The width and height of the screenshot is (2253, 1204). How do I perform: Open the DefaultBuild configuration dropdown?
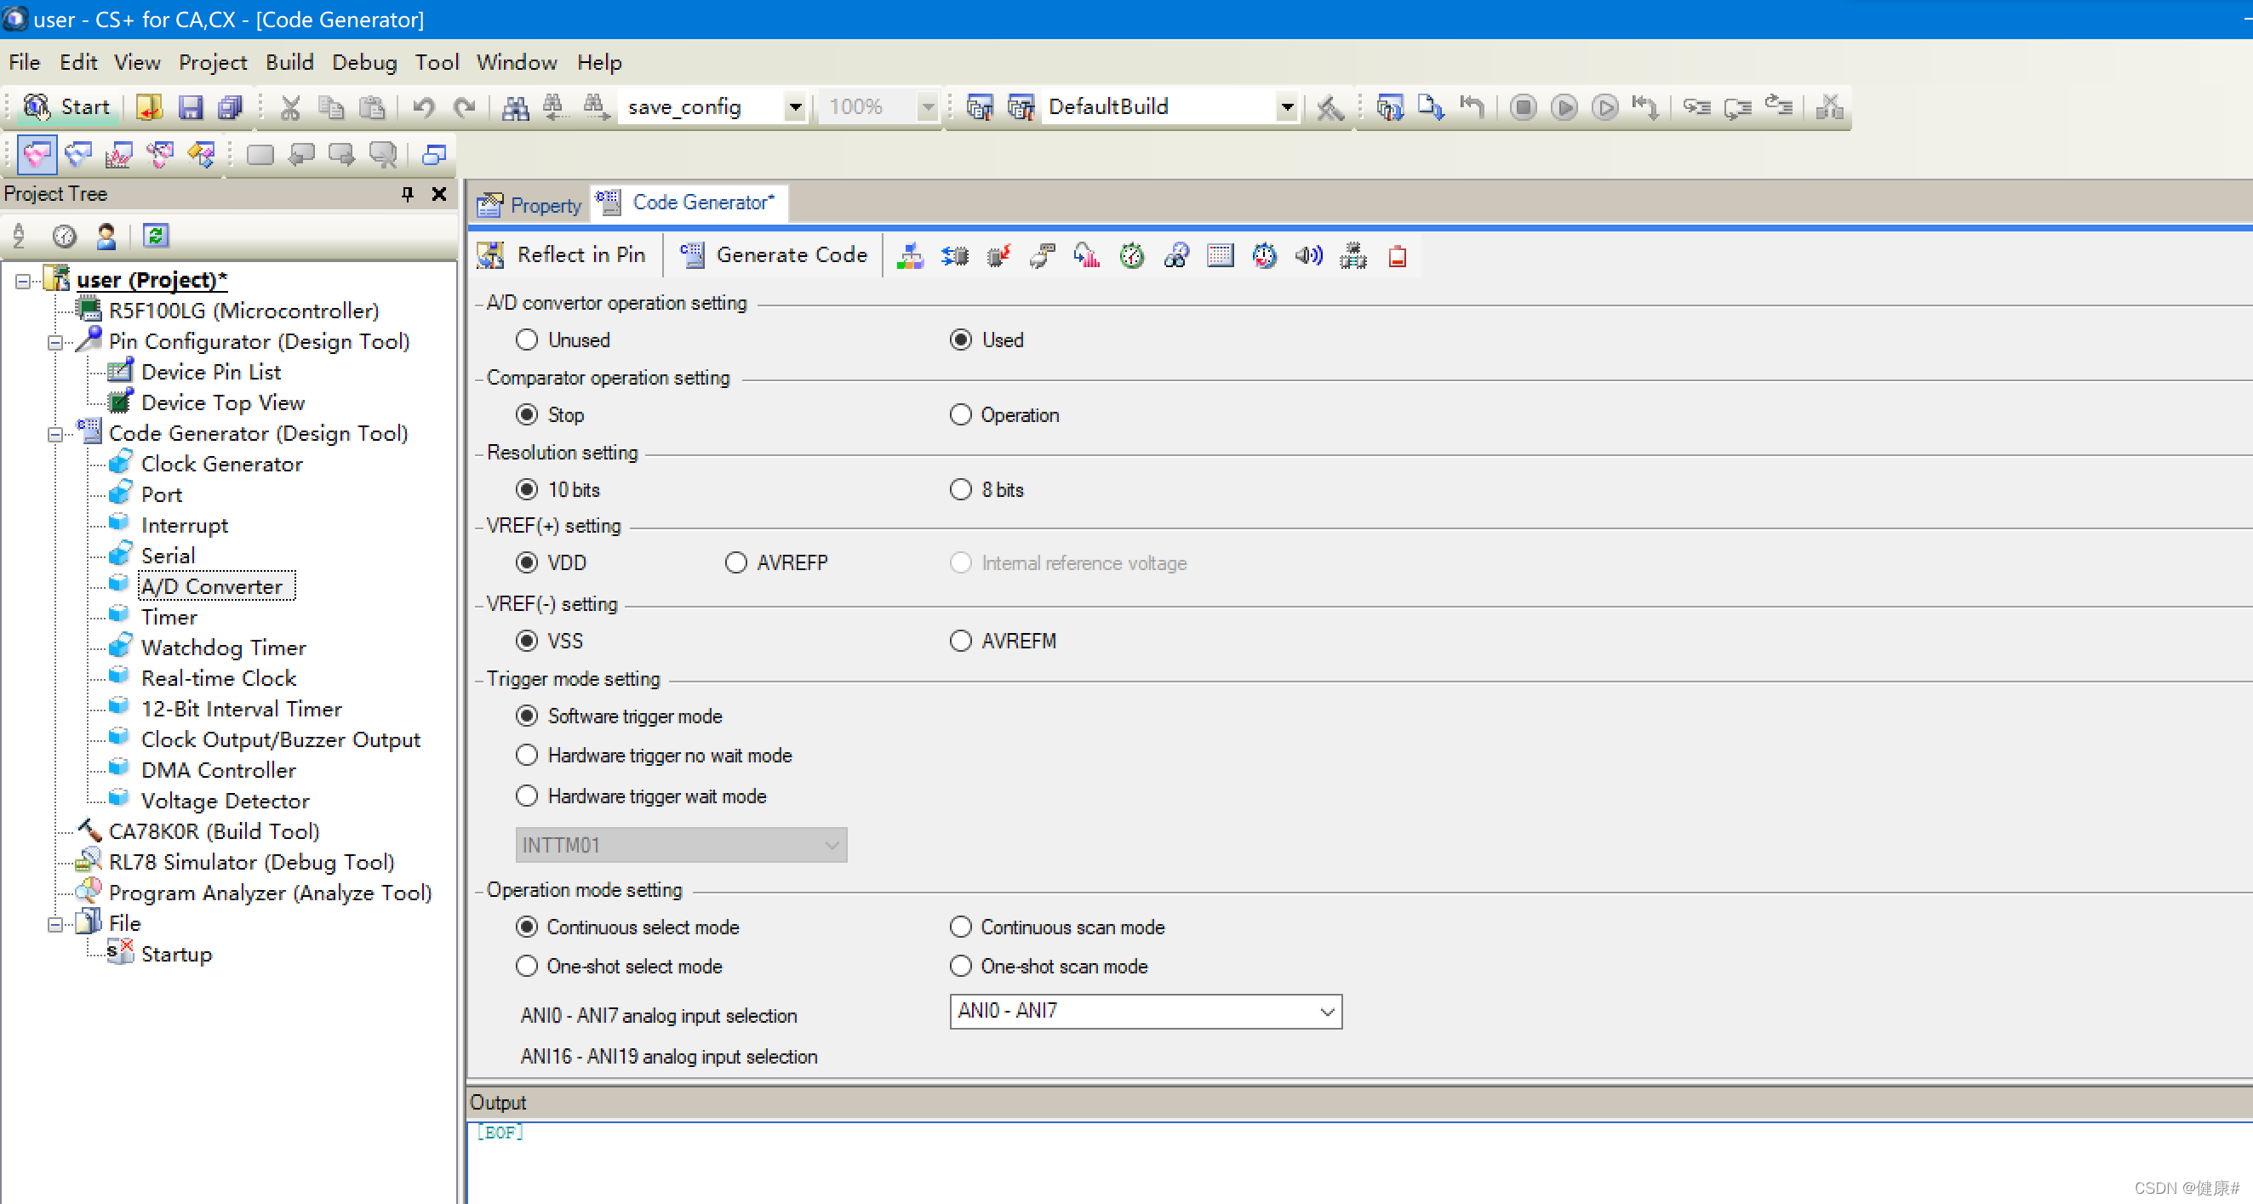pyautogui.click(x=1287, y=107)
